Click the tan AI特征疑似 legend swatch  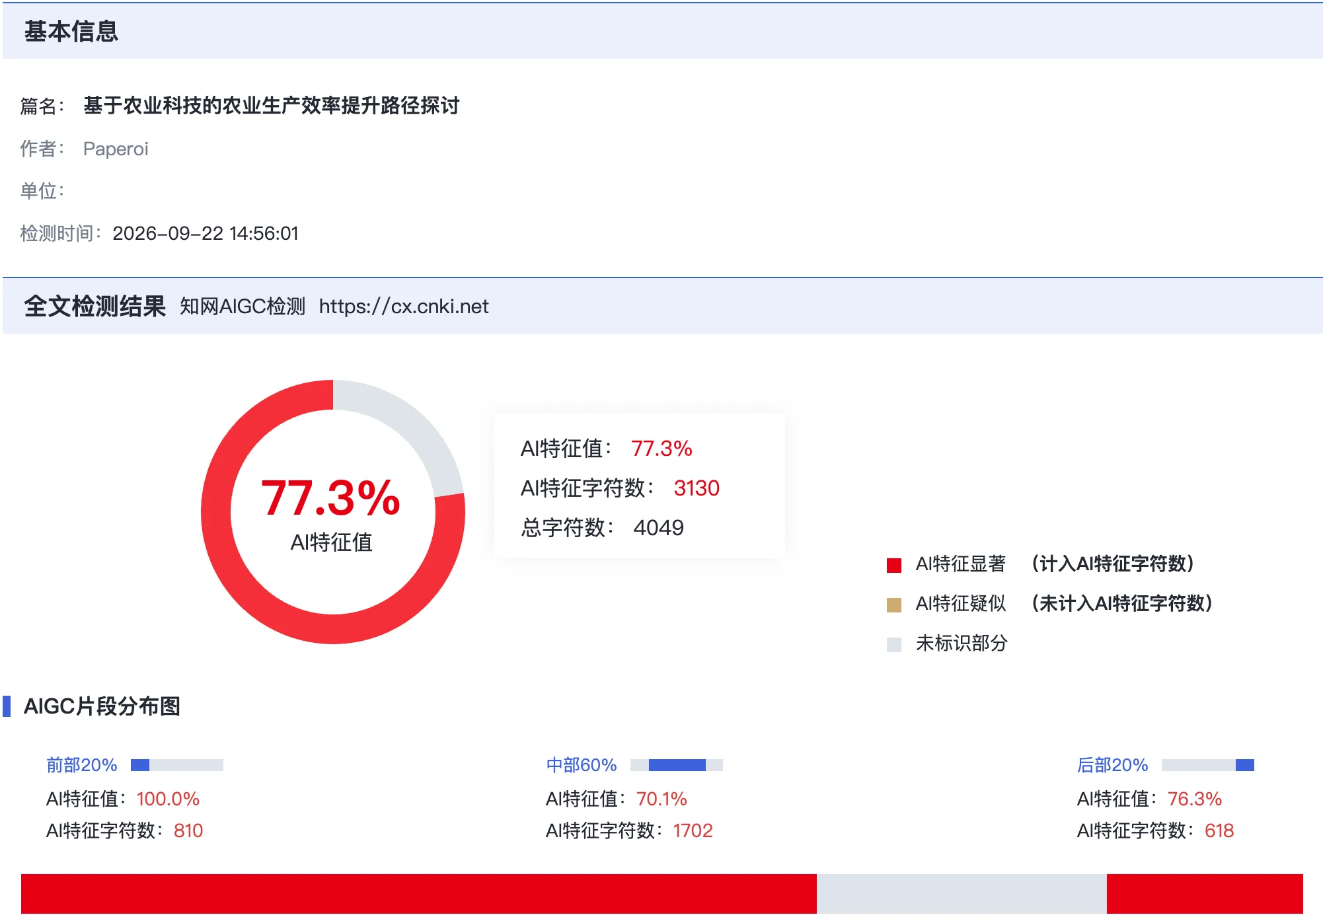893,605
